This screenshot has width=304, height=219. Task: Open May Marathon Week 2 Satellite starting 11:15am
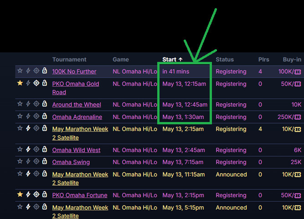[x=80, y=178]
